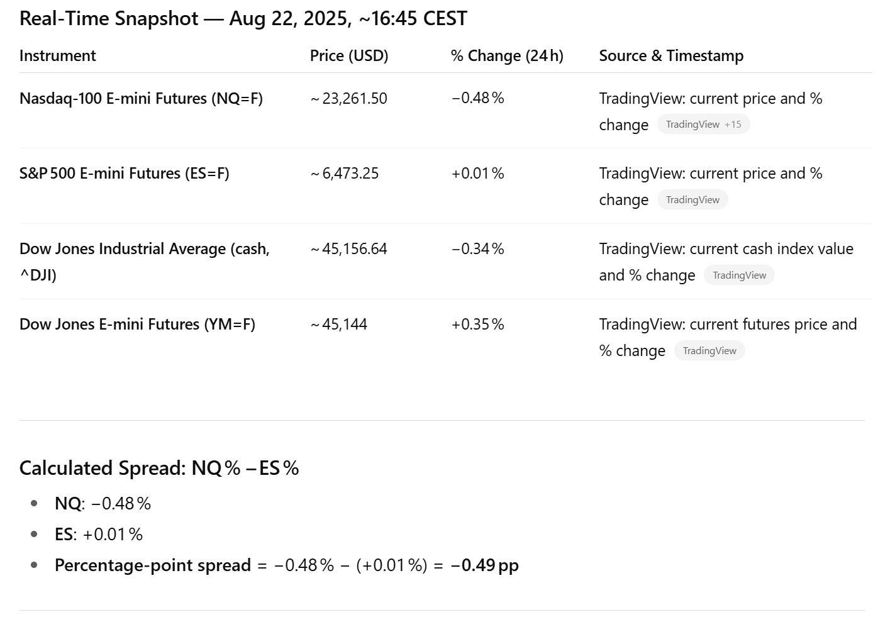Select the bold −0.49 pp spread result

484,565
